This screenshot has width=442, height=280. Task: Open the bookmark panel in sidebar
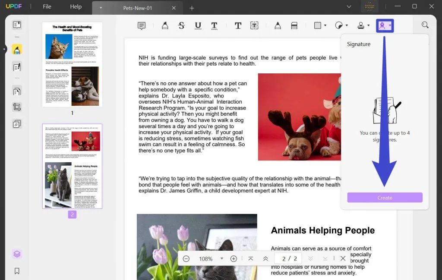click(x=17, y=271)
